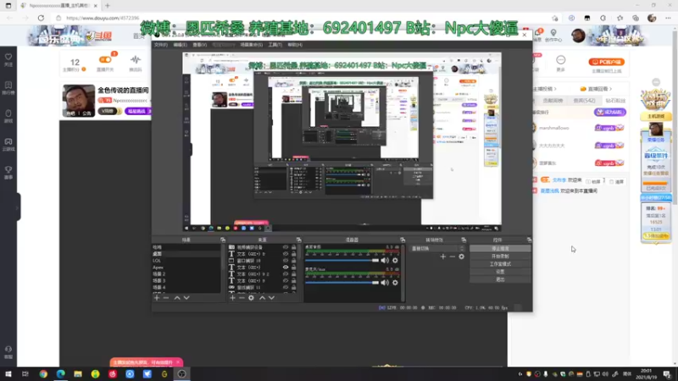Screen dimensions: 678x381
Task: Open Chrome from the Windows taskbar
Action: (x=43, y=374)
